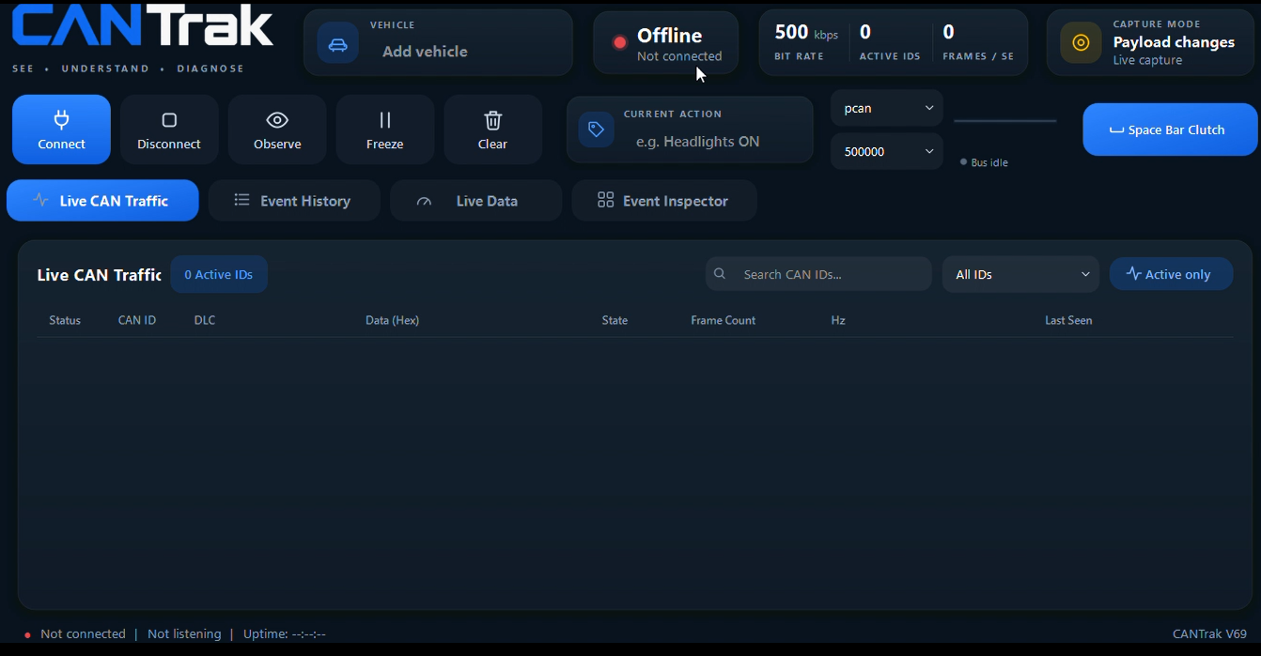Open the Event Inspector tab

point(664,200)
